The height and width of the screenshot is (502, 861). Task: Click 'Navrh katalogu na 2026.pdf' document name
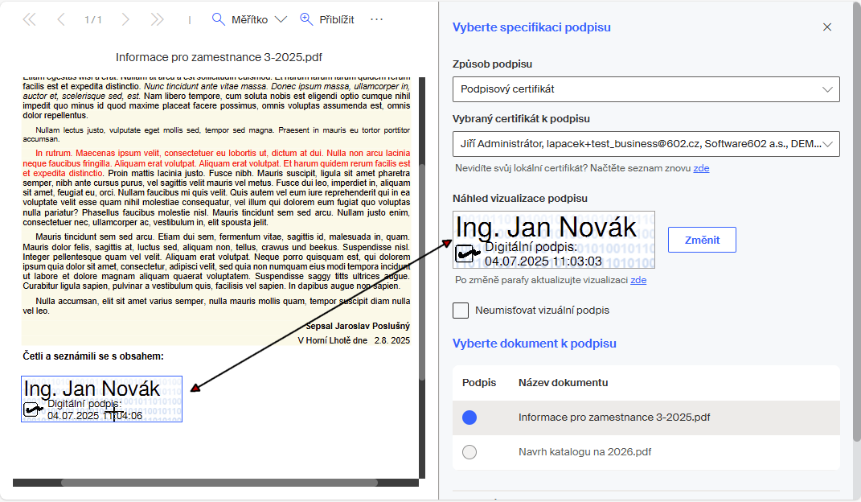pyautogui.click(x=584, y=452)
